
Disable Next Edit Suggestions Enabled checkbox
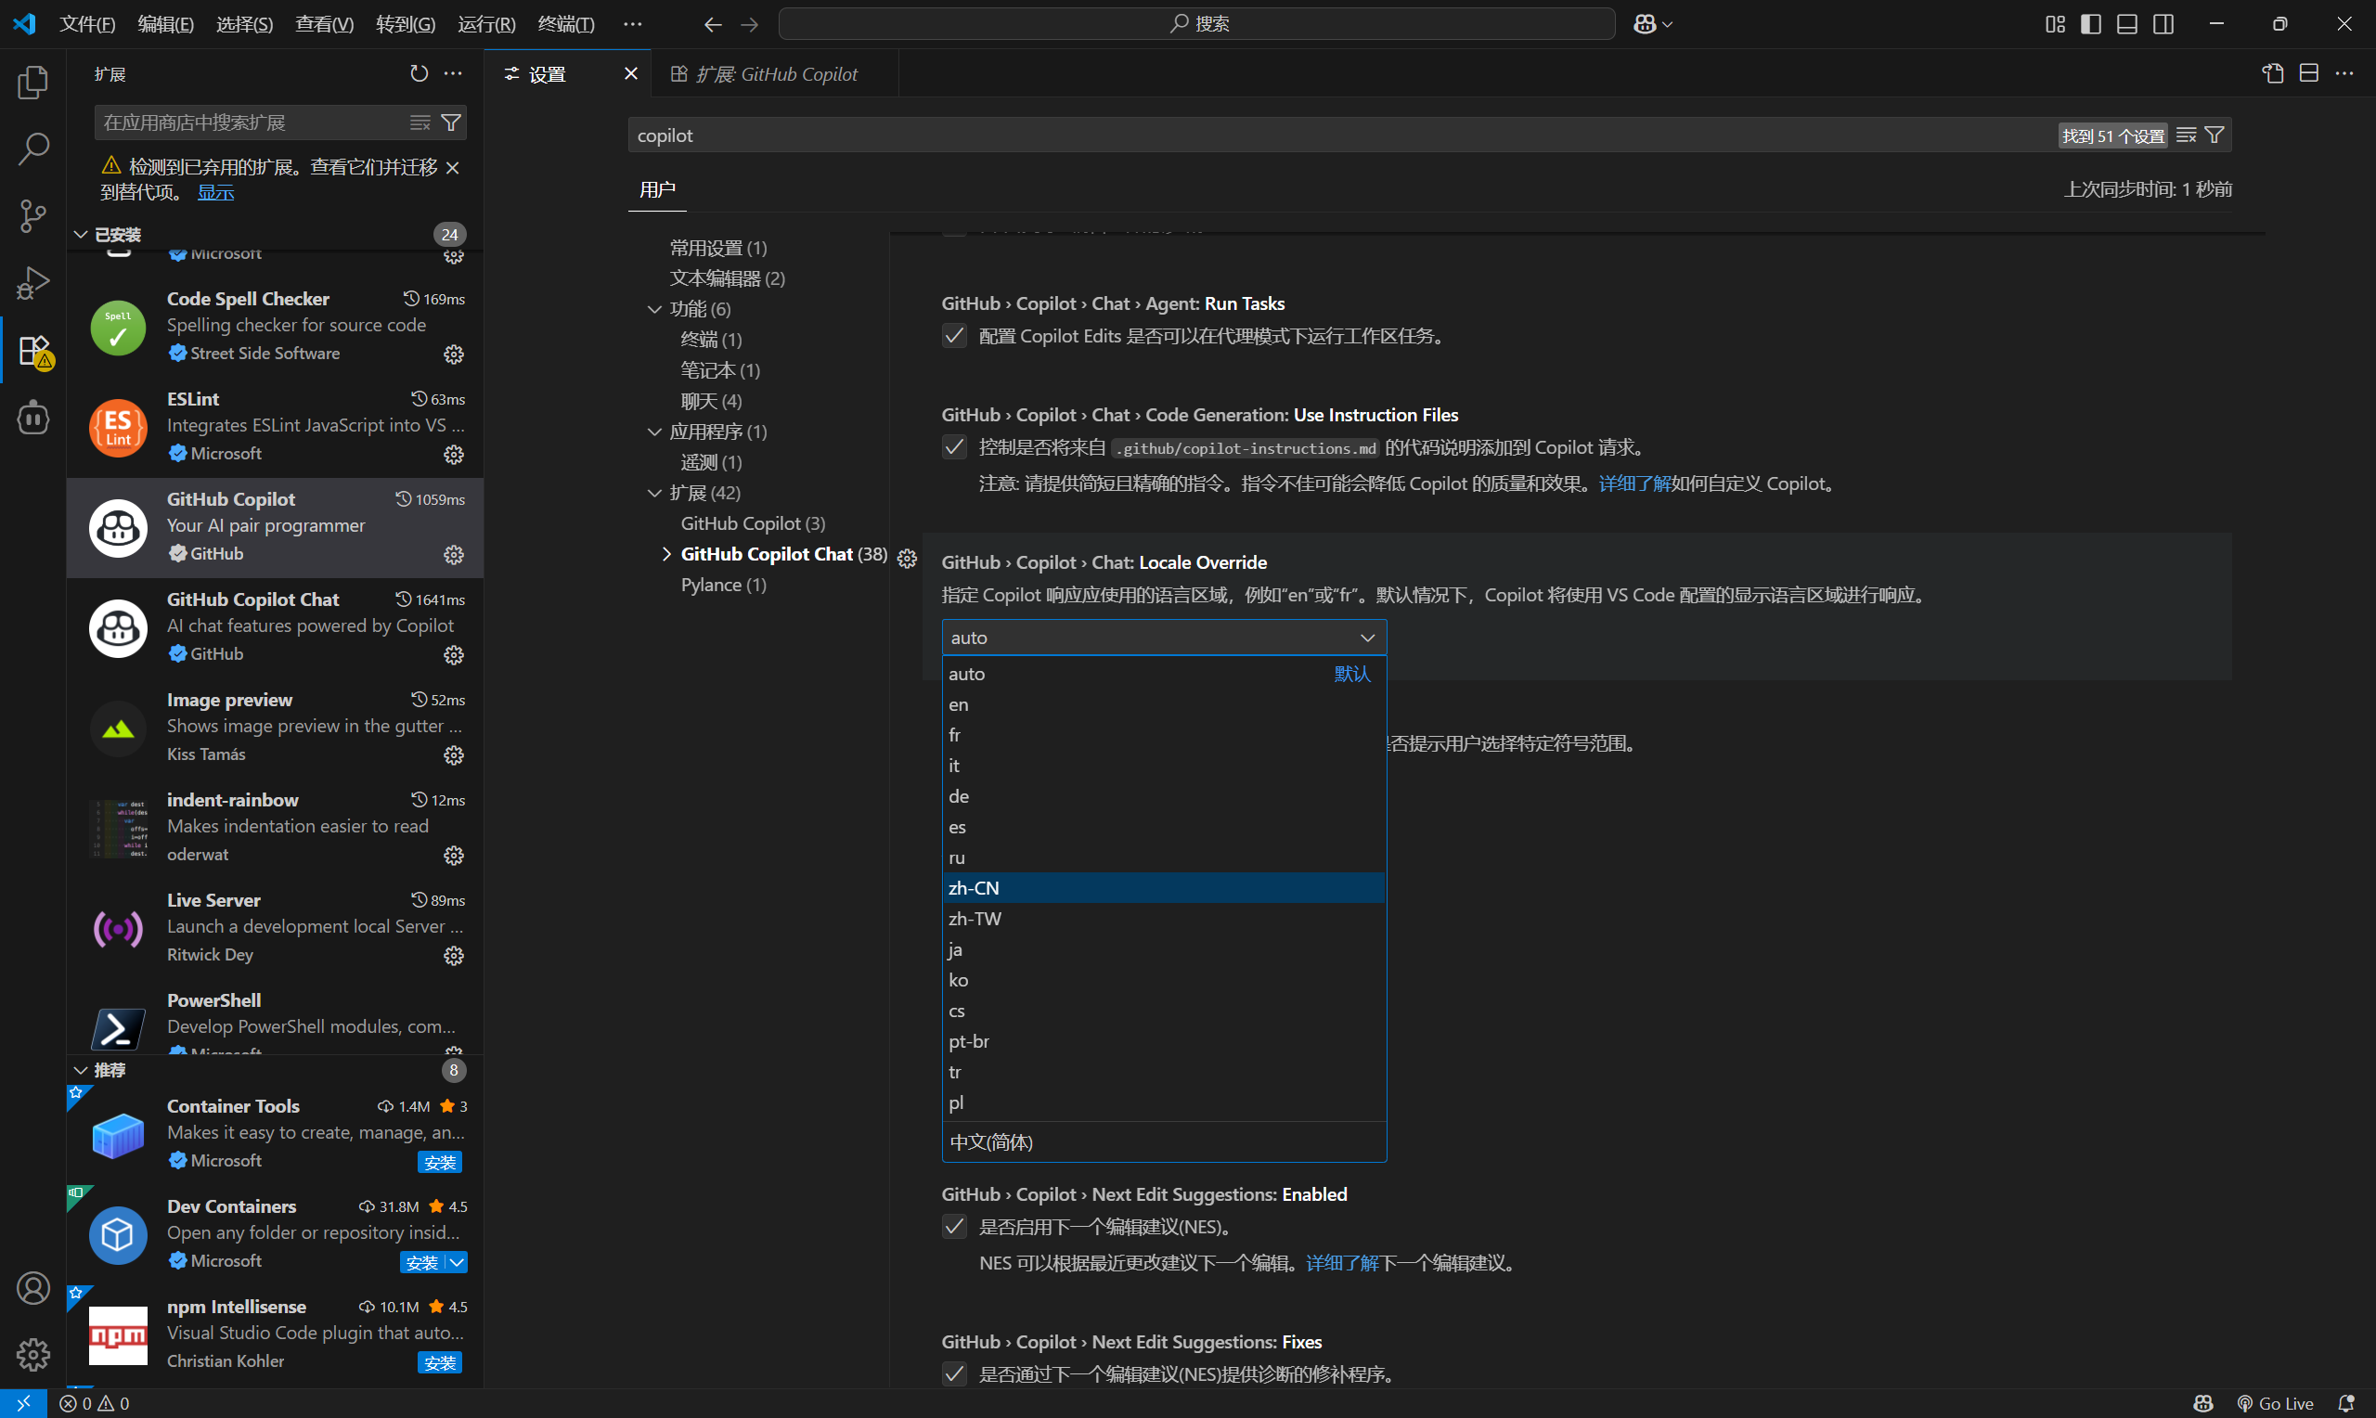[x=954, y=1226]
